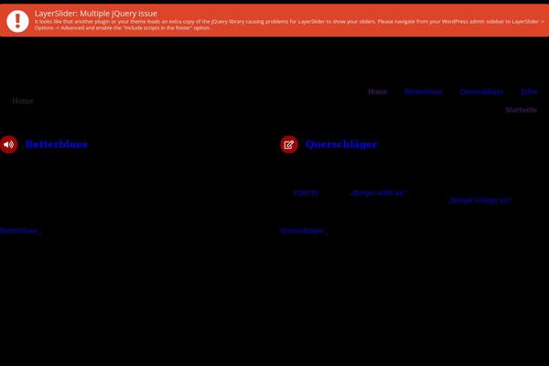Open the large Betterblues heading link
The width and height of the screenshot is (549, 366).
57,144
